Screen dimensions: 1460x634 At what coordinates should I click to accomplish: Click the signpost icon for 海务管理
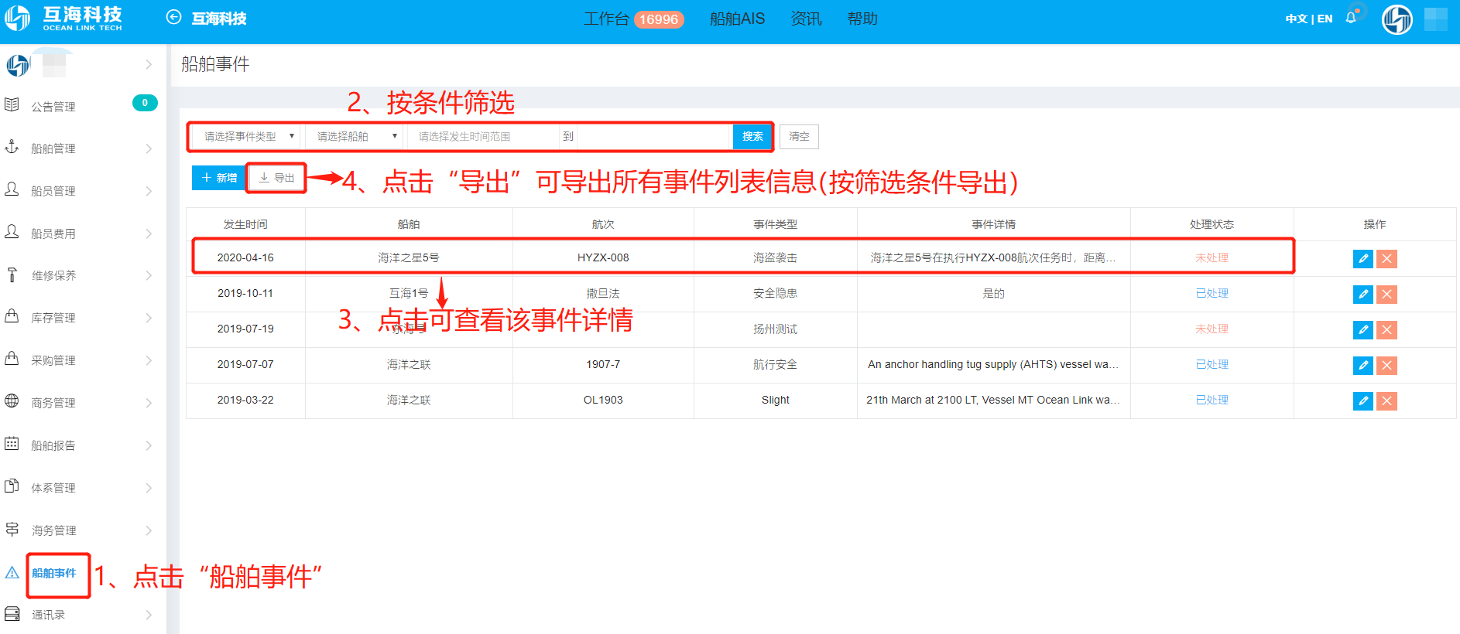click(12, 529)
